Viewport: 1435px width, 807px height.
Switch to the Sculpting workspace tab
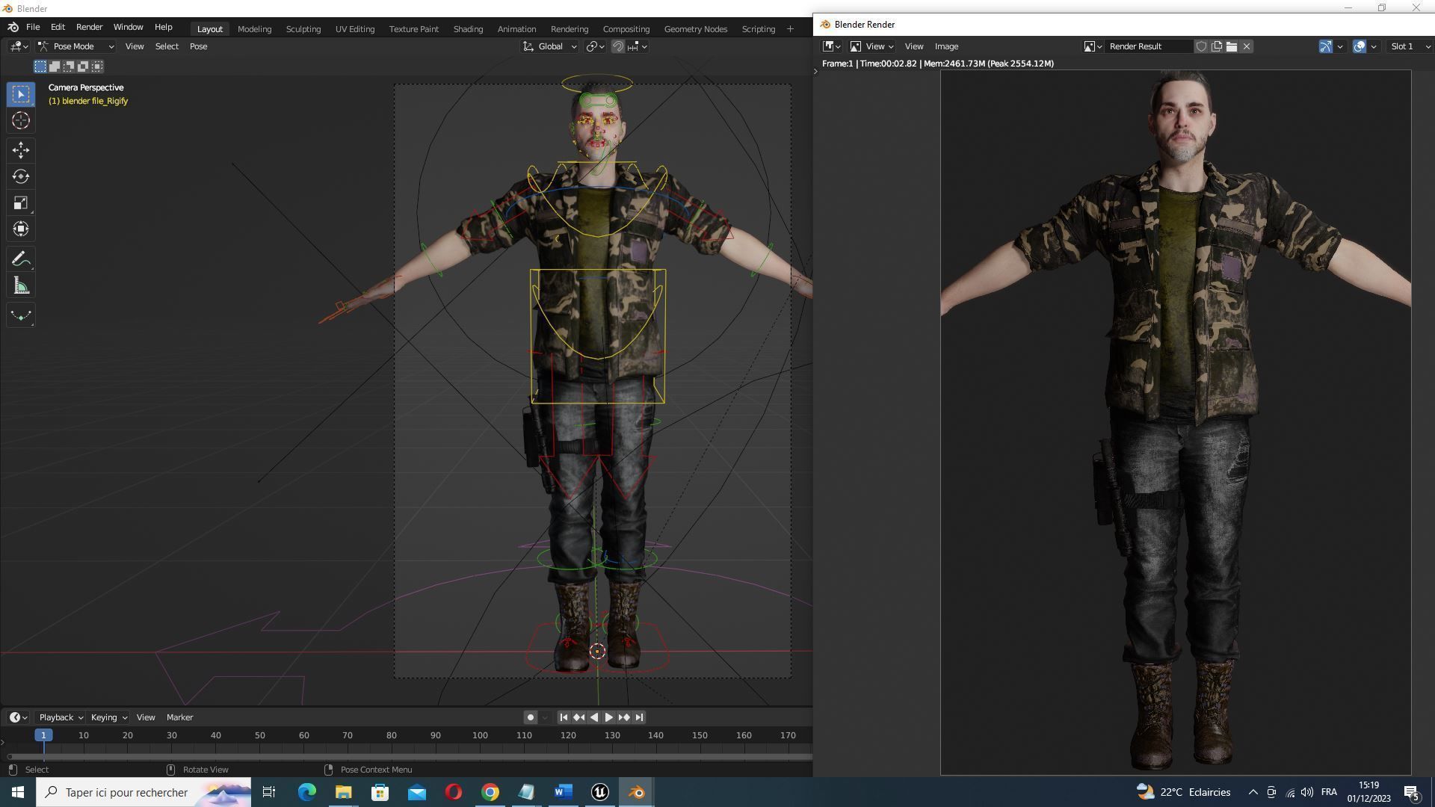coord(303,29)
